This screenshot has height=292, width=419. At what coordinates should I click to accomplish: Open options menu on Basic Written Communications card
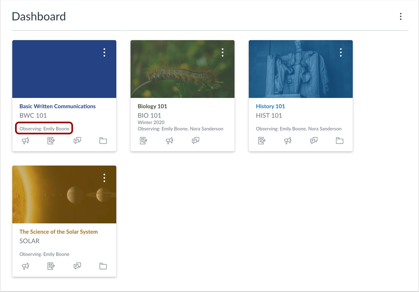[x=104, y=52]
